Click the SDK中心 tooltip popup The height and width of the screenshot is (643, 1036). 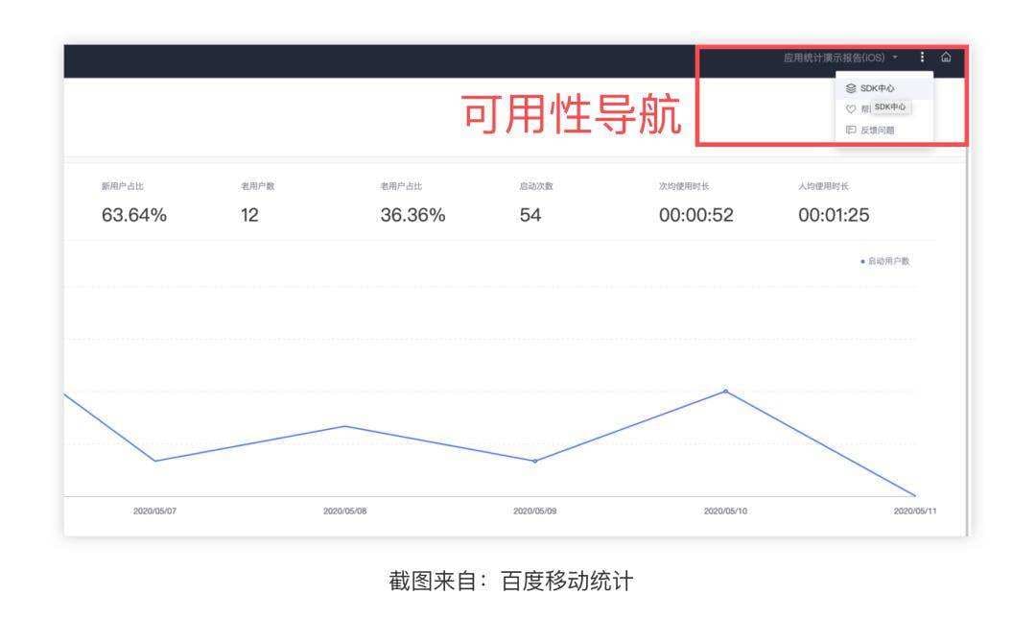click(890, 107)
